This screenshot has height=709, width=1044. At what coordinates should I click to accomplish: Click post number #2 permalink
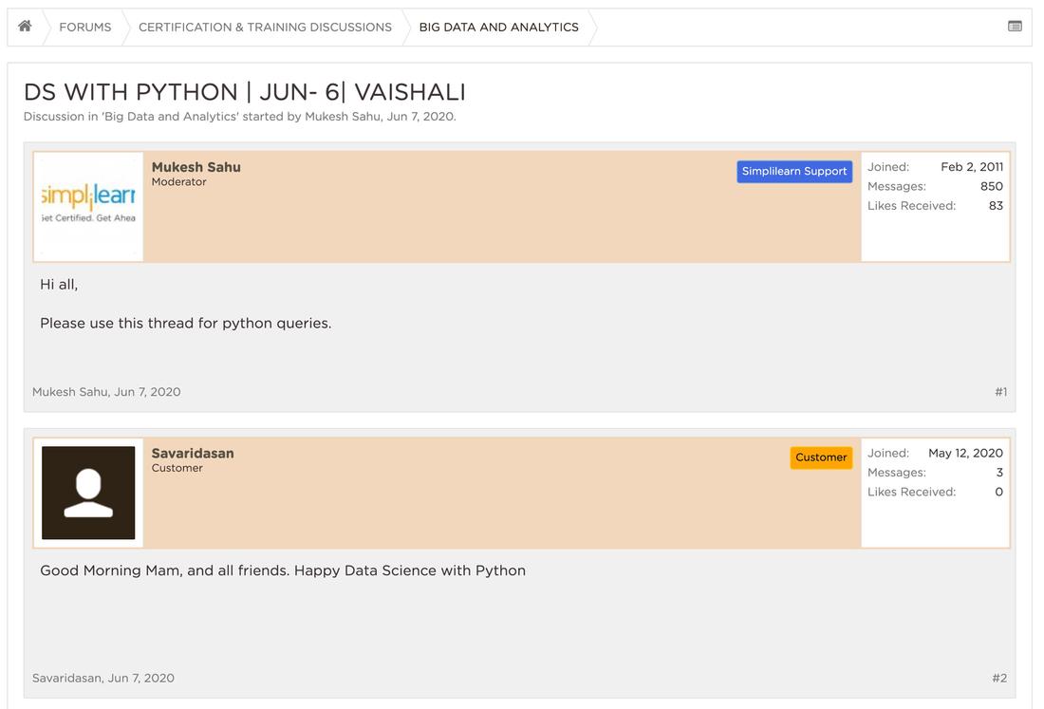click(999, 679)
